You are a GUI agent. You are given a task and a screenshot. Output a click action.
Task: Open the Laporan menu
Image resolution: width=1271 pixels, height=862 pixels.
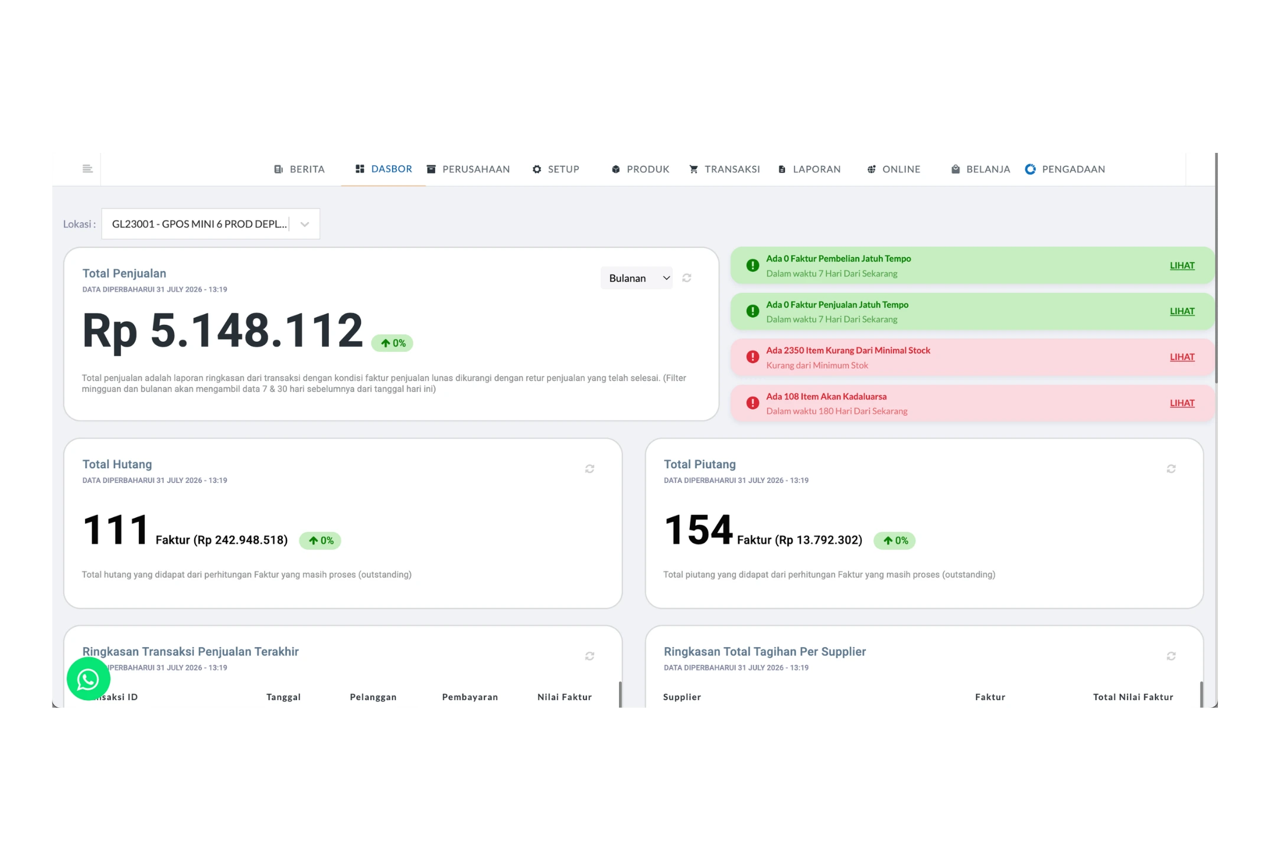tap(809, 169)
